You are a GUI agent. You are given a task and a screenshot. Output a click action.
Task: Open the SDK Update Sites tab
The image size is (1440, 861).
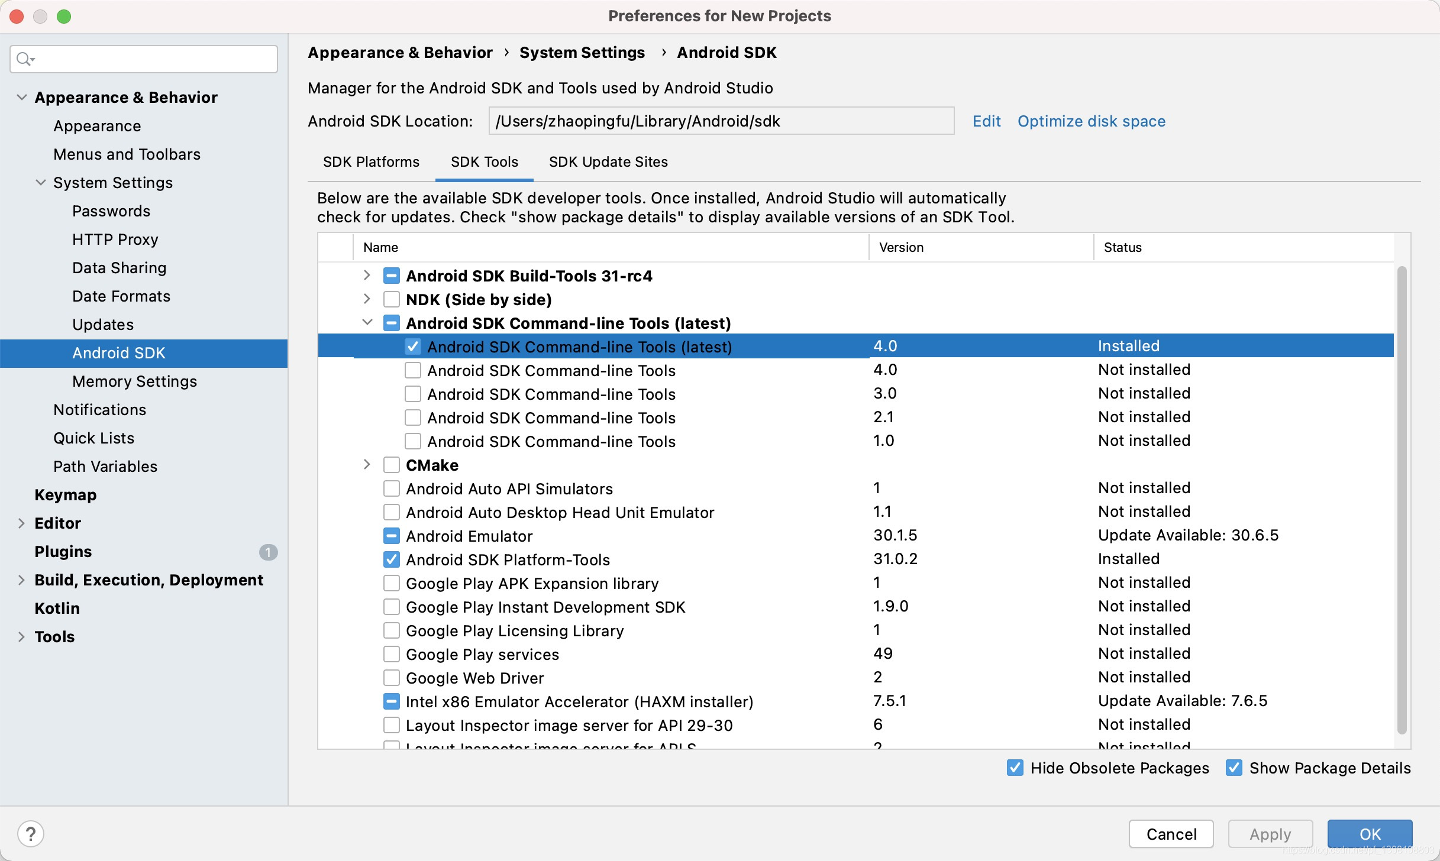tap(608, 162)
